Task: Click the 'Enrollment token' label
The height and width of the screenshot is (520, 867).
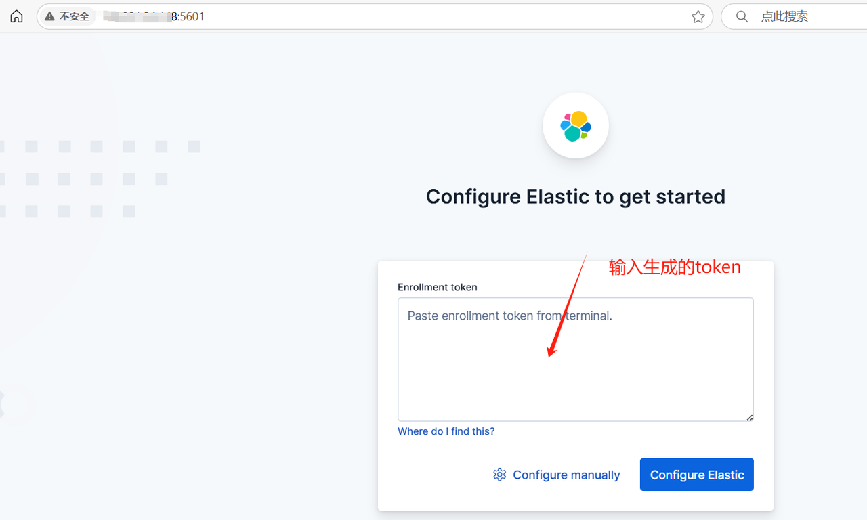Action: click(438, 287)
